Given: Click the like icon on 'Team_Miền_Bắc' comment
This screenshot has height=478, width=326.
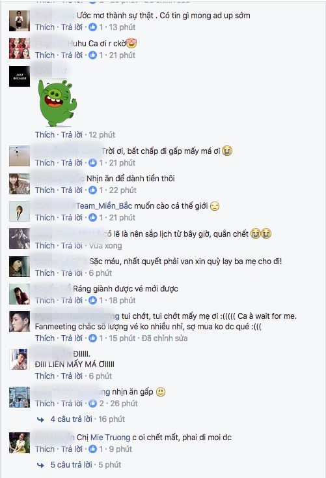Looking at the screenshot, I should pos(93,218).
